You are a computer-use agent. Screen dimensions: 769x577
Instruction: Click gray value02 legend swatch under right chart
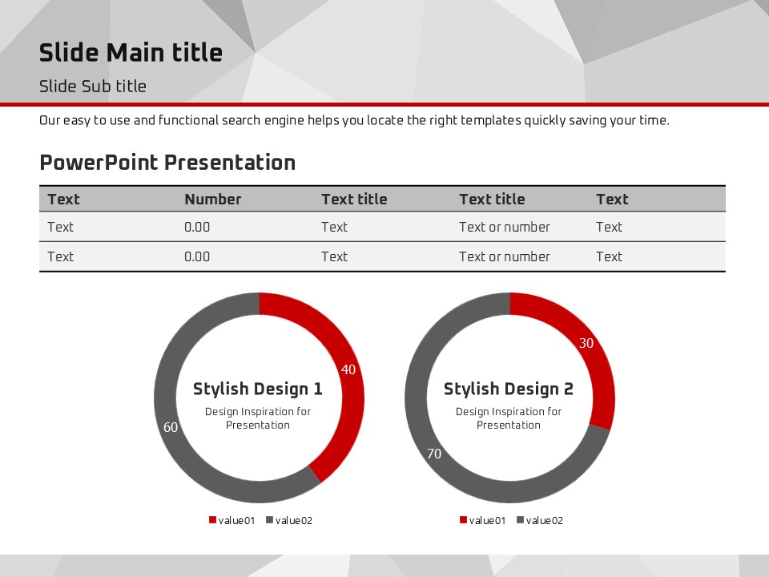tap(521, 520)
